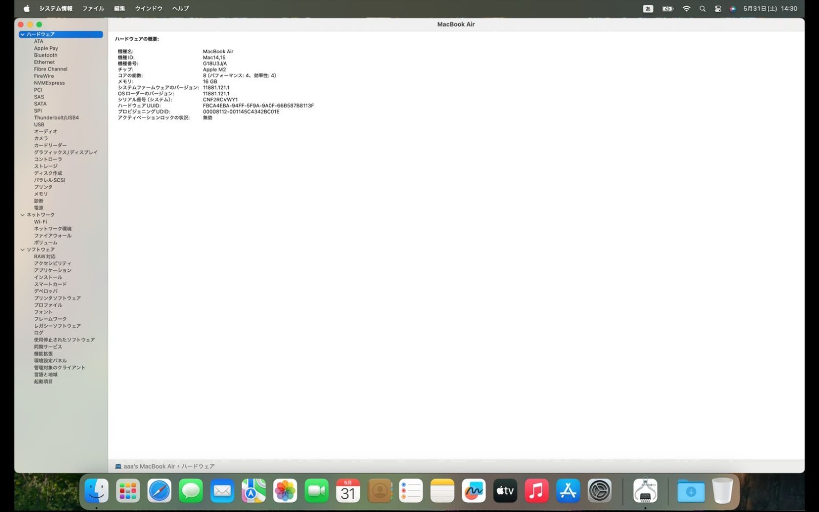The width and height of the screenshot is (819, 512).
Task: Click the Mac14,15 model ID value
Action: [x=214, y=58]
